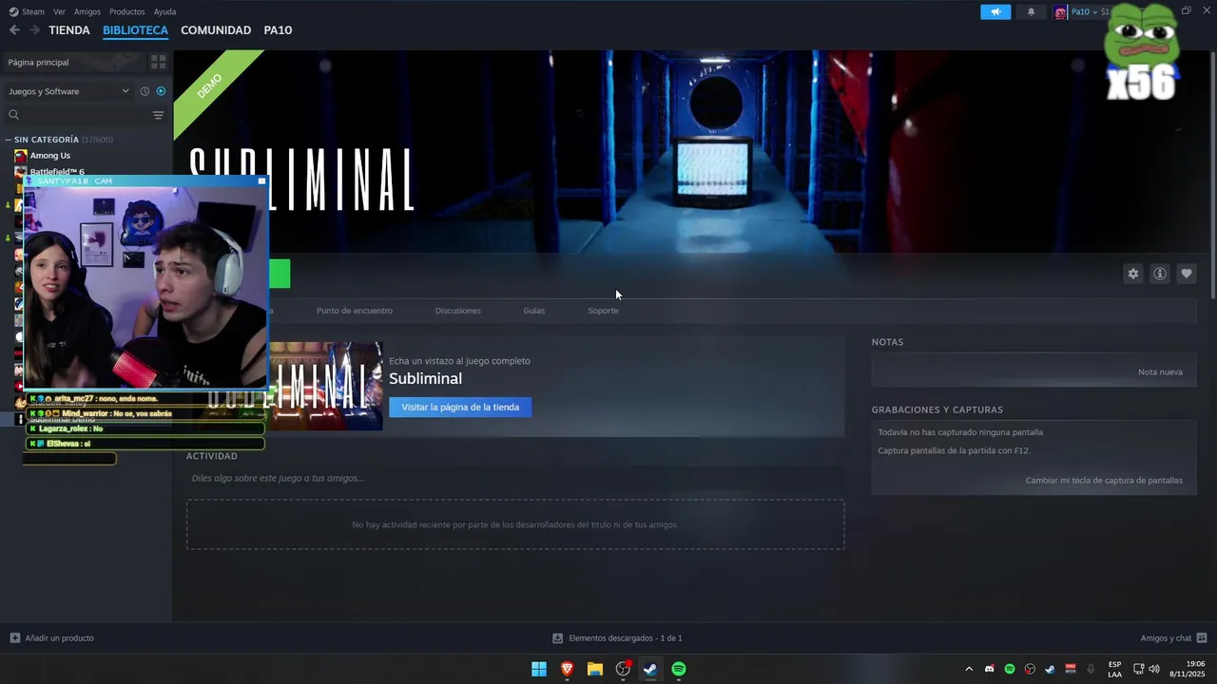The image size is (1217, 684).
Task: Click the Pa10 avatar picture
Action: pos(1060,12)
